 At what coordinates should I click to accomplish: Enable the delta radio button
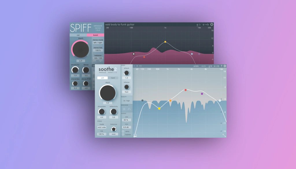pos(123,131)
